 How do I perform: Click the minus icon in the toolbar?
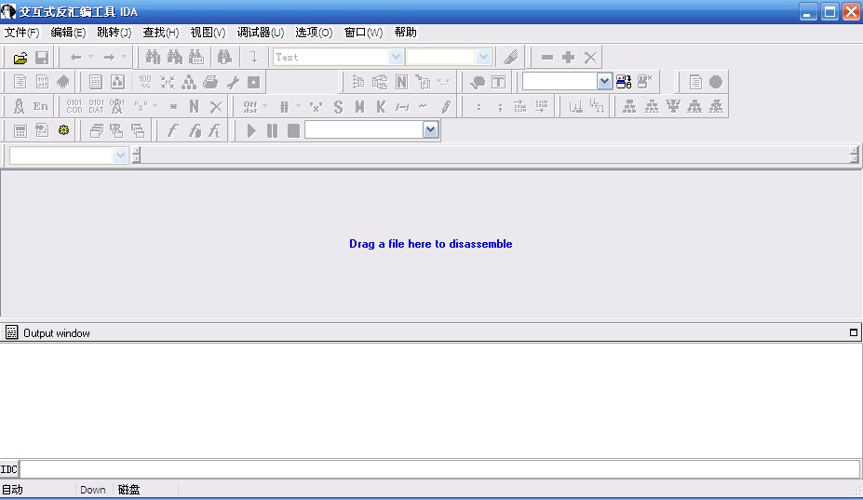pyautogui.click(x=547, y=58)
